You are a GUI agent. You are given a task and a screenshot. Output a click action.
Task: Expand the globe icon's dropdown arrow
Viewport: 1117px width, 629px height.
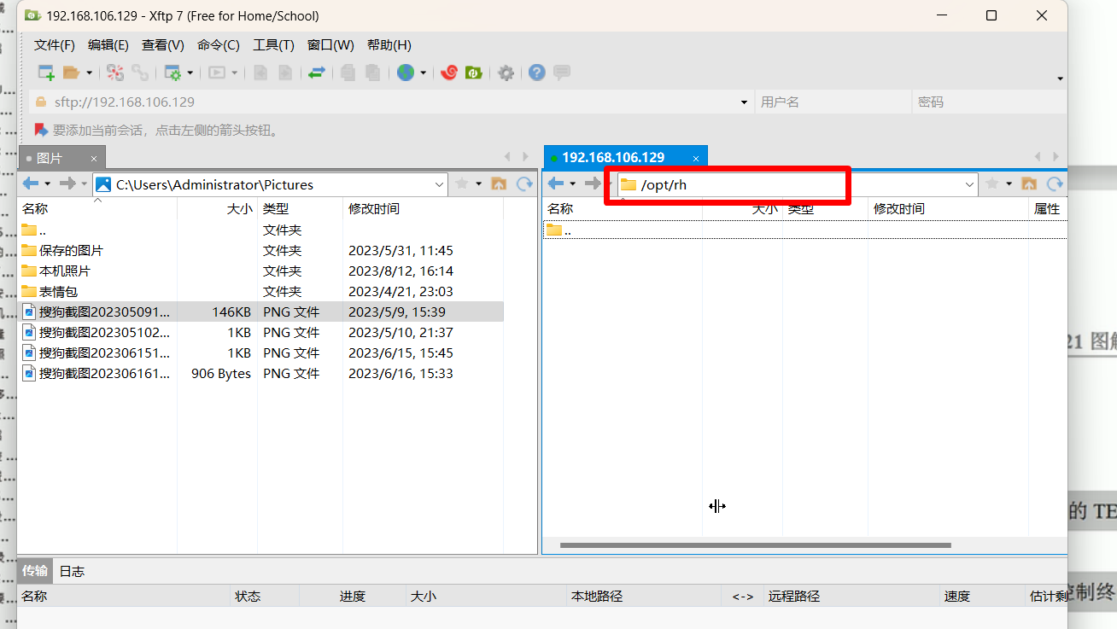[x=422, y=73]
